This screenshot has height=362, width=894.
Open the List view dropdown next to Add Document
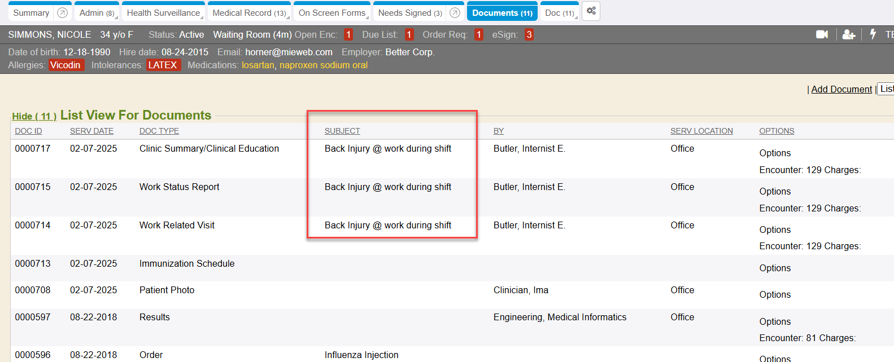[x=886, y=89]
